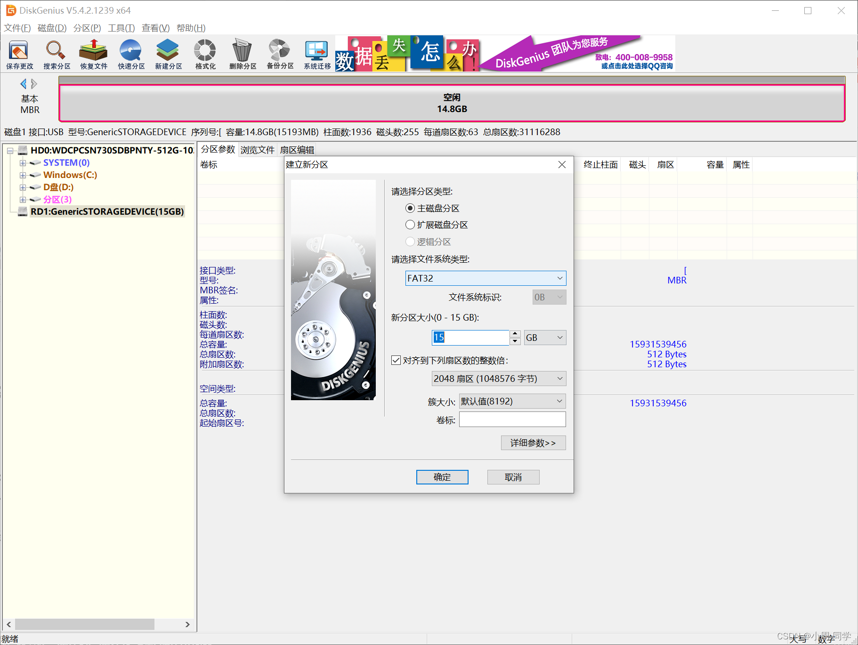Click the Delete Partition (删除分区) icon
858x645 pixels.
point(243,55)
